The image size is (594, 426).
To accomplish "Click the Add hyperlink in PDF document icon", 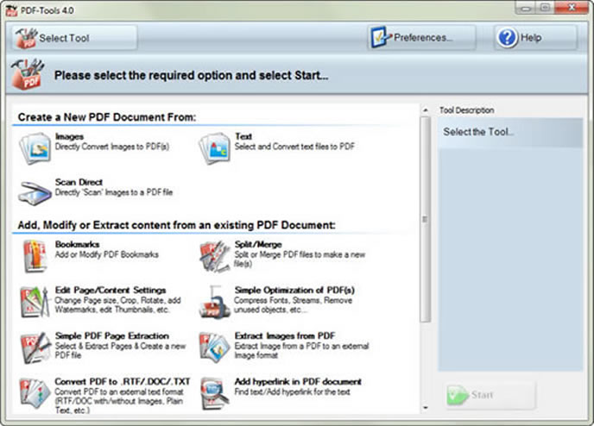I will click(214, 393).
